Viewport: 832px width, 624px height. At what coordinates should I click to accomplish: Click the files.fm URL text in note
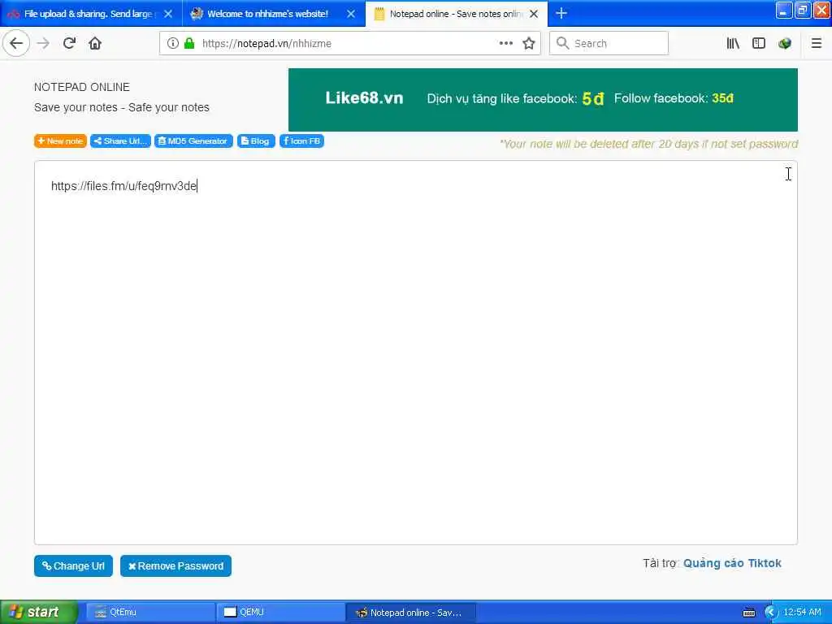pos(123,186)
